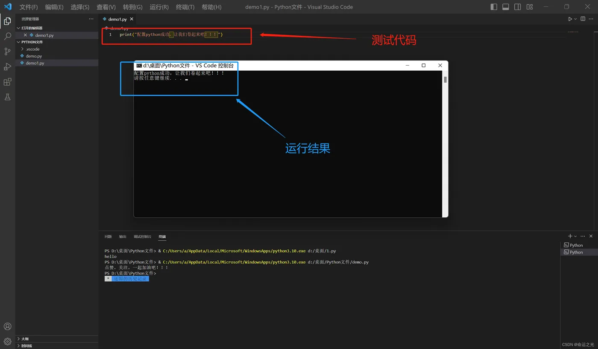Open the dropdown next to the run button
Image resolution: width=598 pixels, height=349 pixels.
pos(575,19)
